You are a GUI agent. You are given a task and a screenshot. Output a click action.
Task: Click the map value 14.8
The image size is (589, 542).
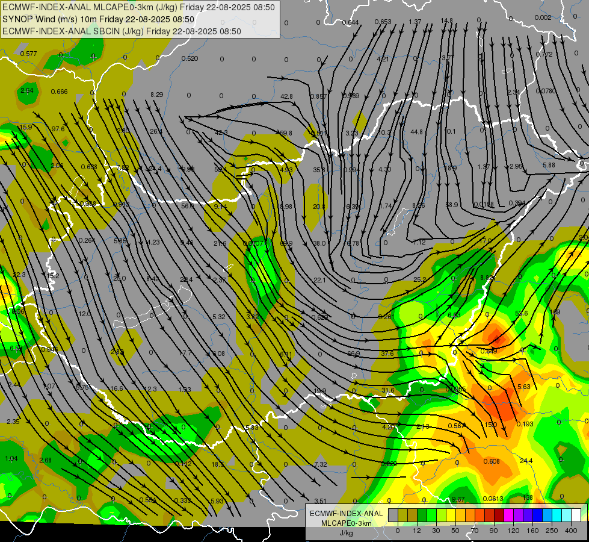click(446, 20)
